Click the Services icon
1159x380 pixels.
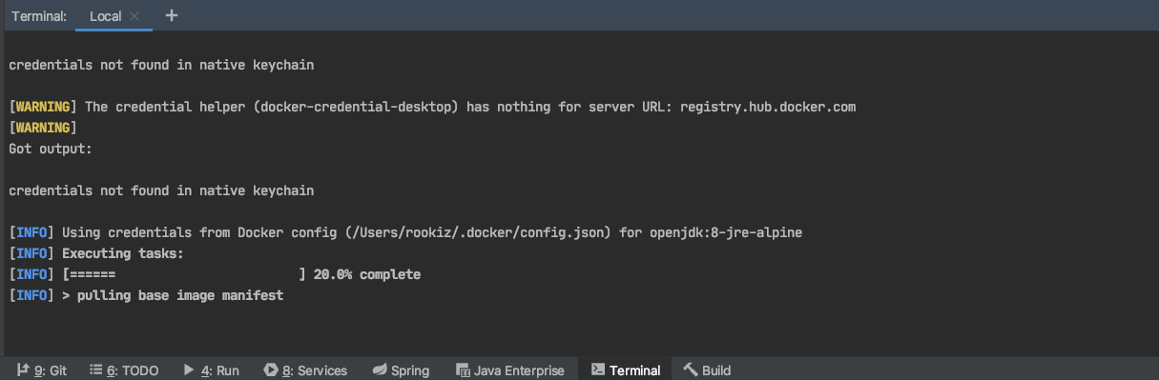271,370
